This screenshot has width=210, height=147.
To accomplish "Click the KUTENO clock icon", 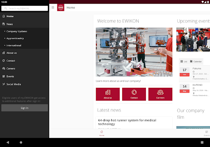I will click(194, 88).
